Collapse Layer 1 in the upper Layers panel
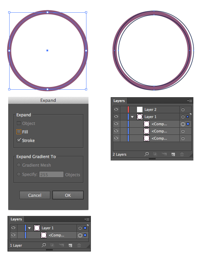Screen dimensions: 205x257 click(132, 117)
